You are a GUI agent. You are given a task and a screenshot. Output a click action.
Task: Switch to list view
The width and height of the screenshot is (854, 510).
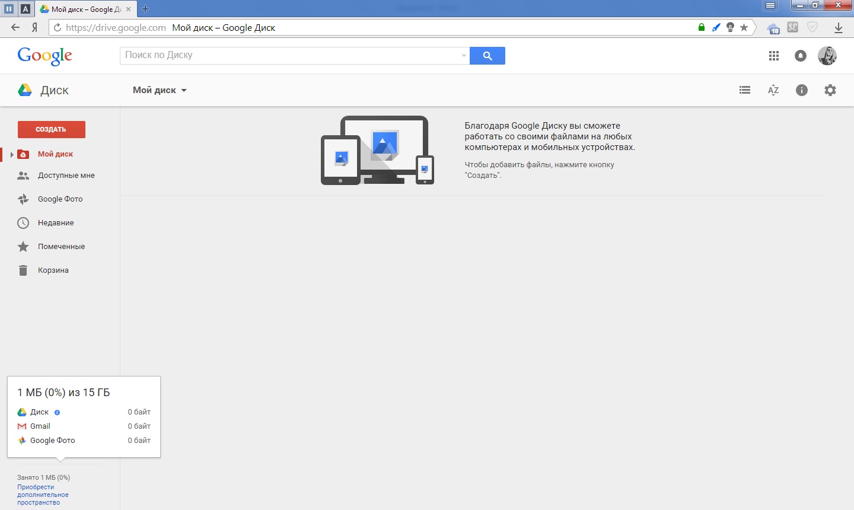[745, 90]
